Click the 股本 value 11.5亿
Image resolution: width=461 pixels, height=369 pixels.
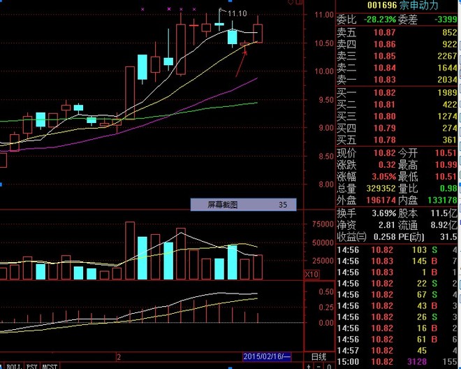tap(444, 213)
